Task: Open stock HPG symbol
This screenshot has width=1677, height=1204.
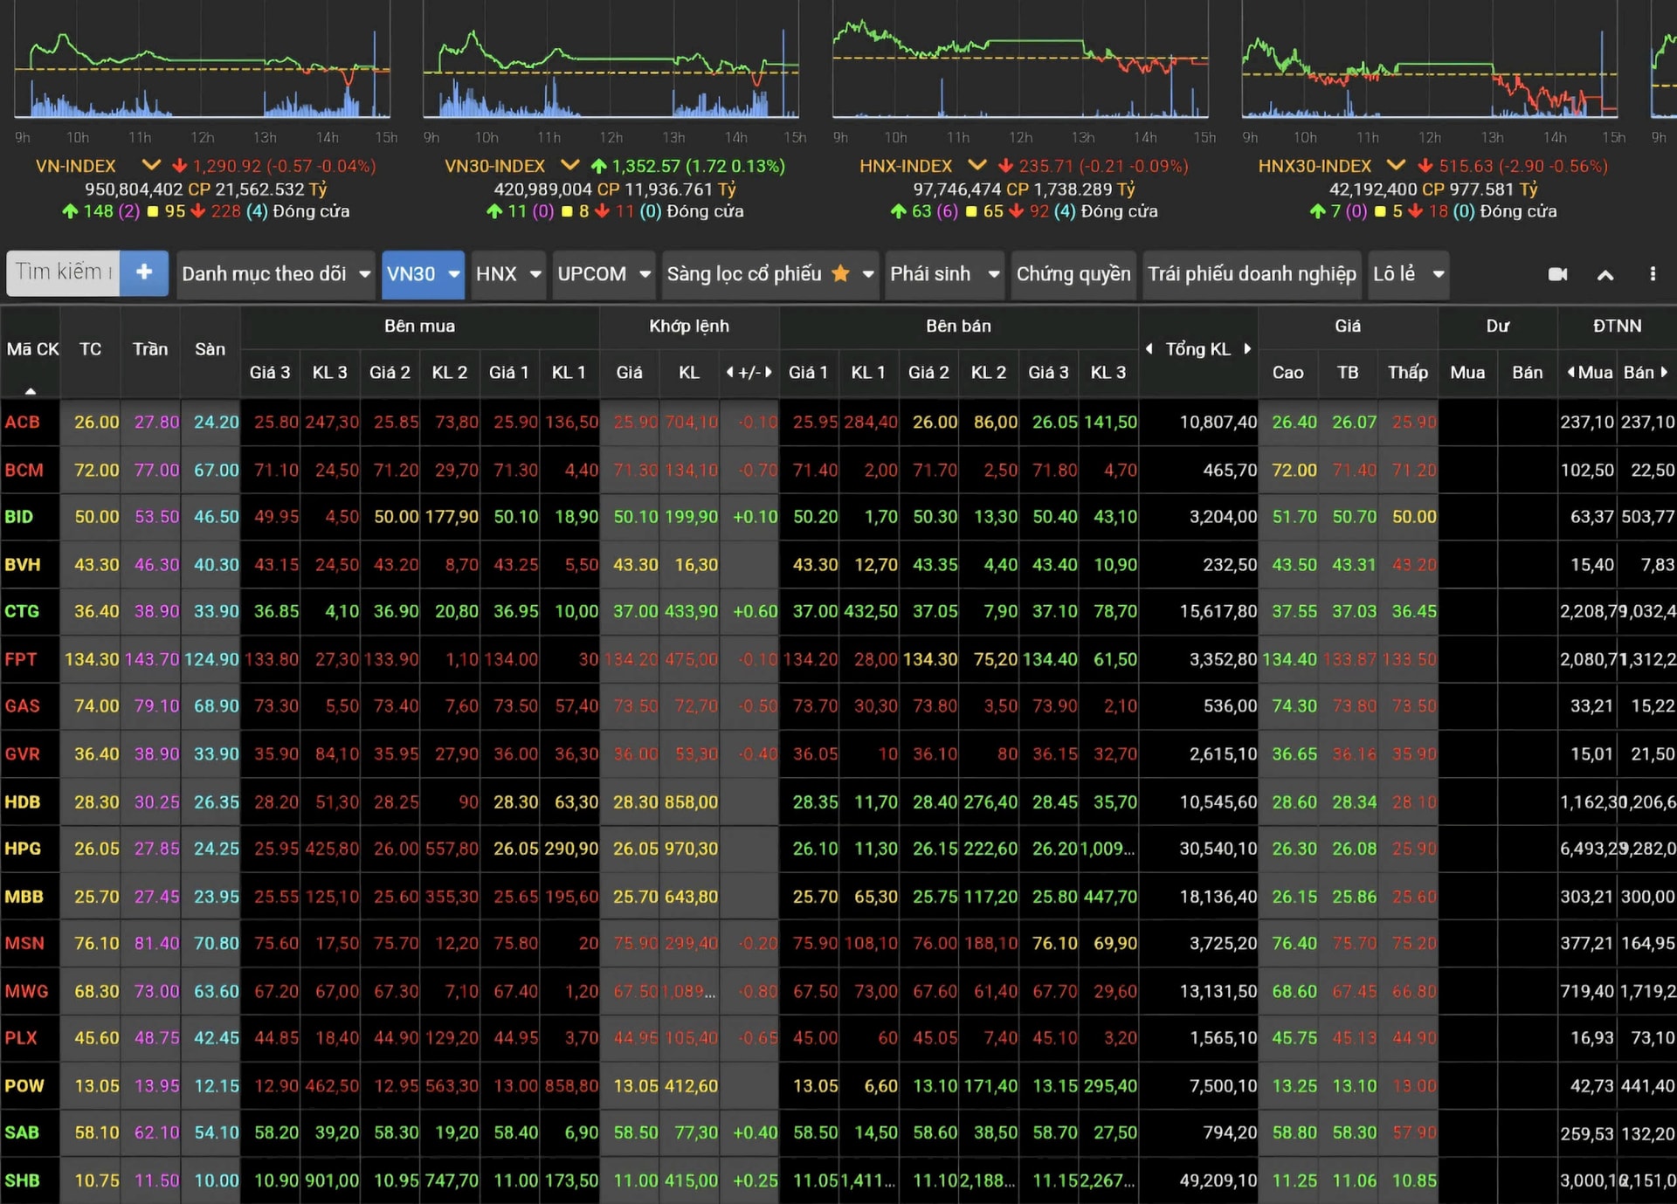Action: (x=23, y=848)
